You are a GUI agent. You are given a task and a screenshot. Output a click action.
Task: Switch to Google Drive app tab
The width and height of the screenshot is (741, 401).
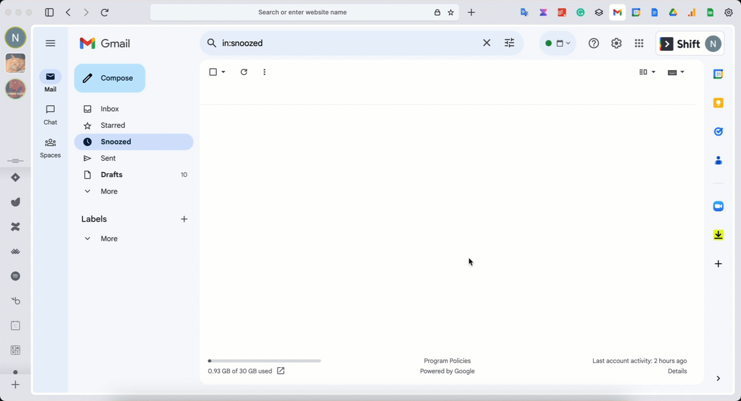coord(673,12)
